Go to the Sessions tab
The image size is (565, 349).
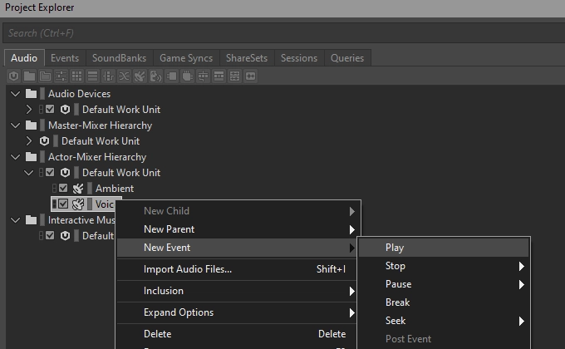pyautogui.click(x=299, y=58)
